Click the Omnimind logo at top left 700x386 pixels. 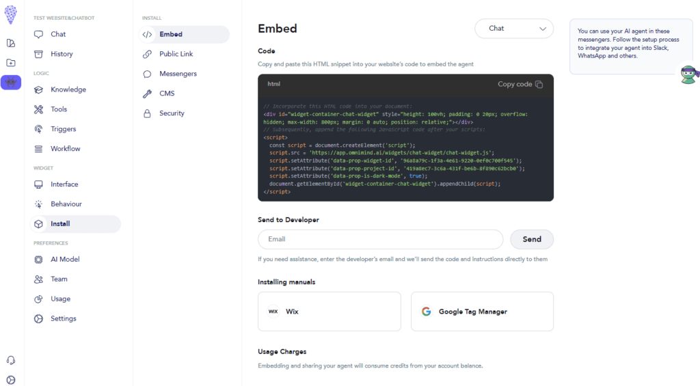click(x=11, y=15)
